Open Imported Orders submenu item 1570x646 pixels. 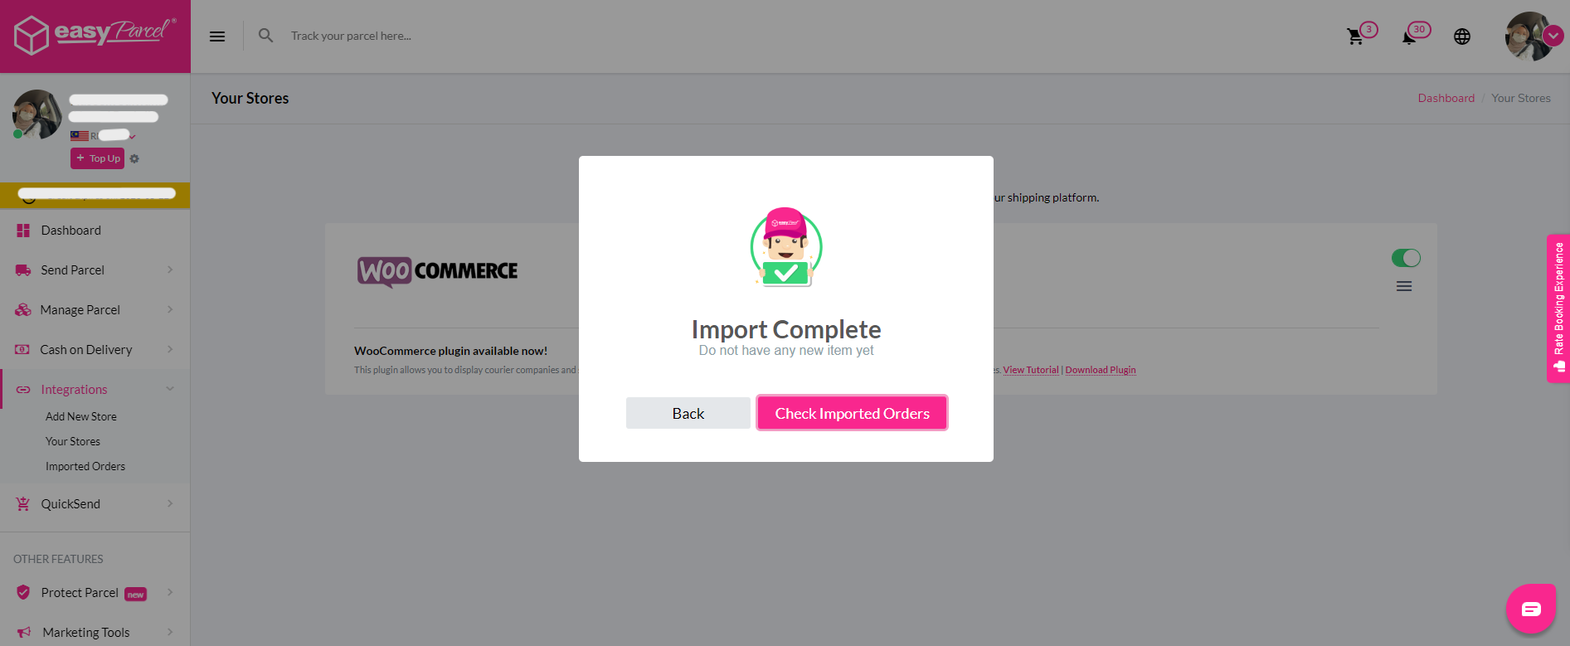(x=85, y=467)
